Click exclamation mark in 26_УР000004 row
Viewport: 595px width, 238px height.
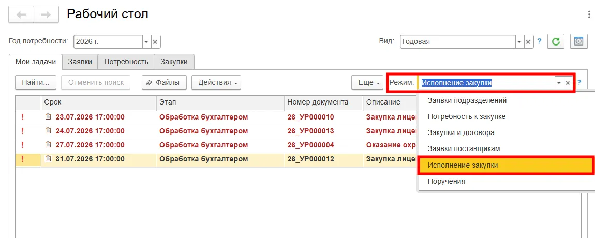[22, 145]
